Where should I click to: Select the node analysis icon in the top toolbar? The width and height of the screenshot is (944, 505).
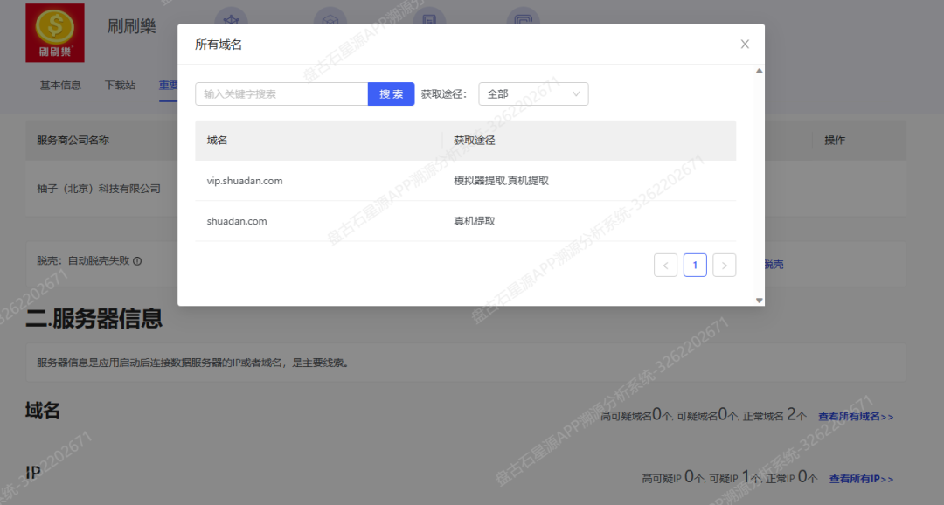coord(231,19)
